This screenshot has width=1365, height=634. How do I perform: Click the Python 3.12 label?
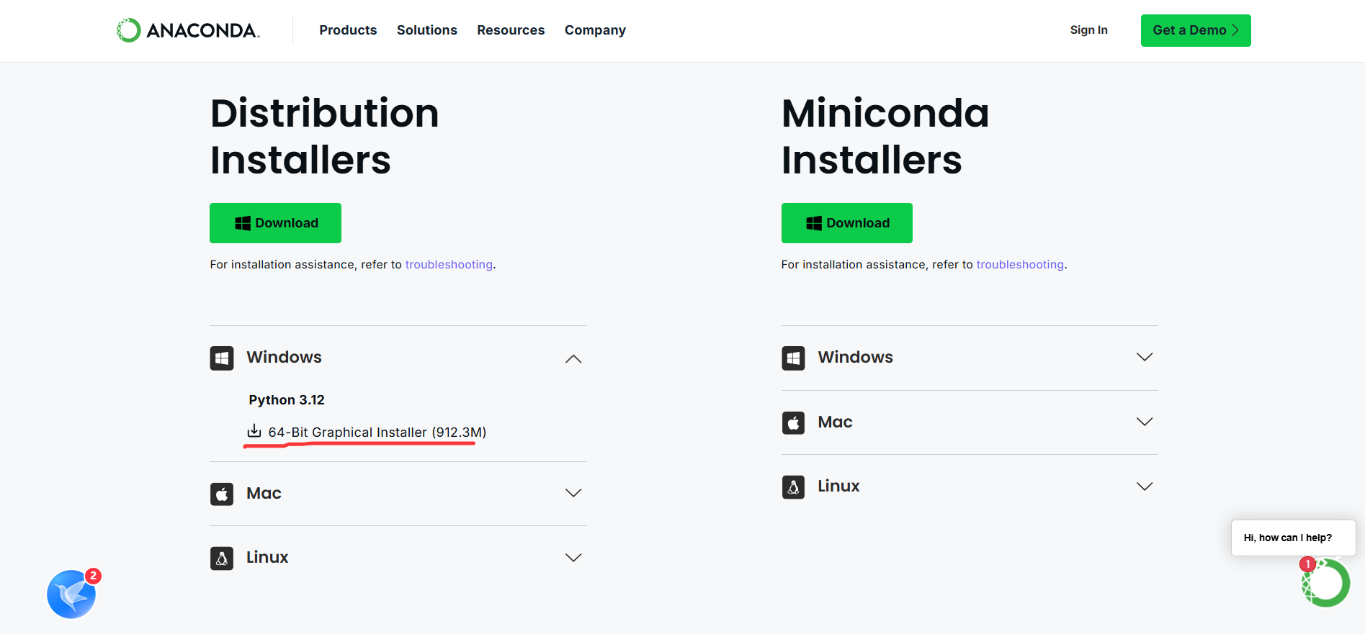pos(287,400)
